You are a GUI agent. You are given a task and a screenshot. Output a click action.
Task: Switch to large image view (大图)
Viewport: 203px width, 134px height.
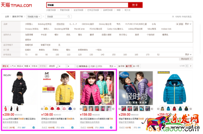pos(129,66)
